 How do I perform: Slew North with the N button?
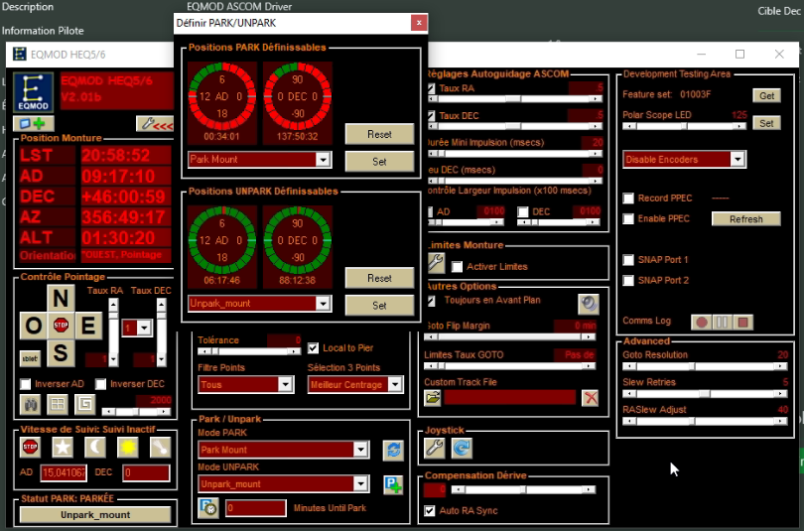[x=61, y=298]
